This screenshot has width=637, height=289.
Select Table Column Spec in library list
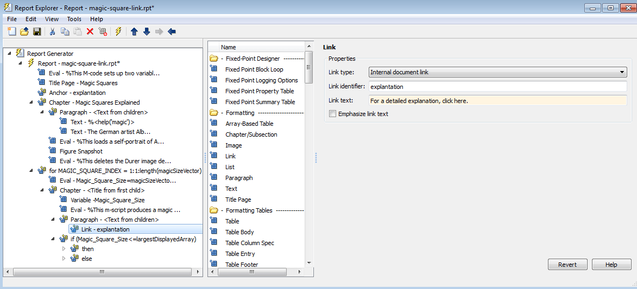click(x=249, y=243)
